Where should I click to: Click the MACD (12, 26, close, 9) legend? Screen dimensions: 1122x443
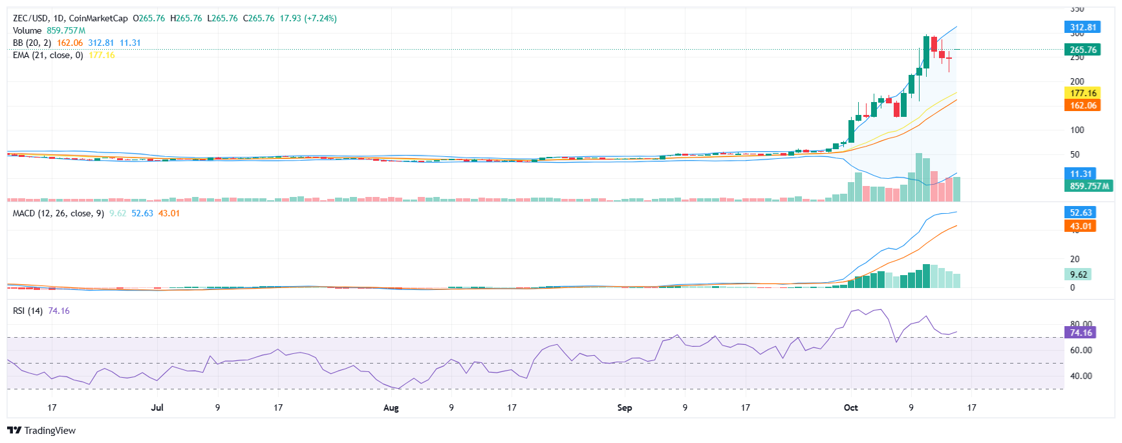[58, 213]
